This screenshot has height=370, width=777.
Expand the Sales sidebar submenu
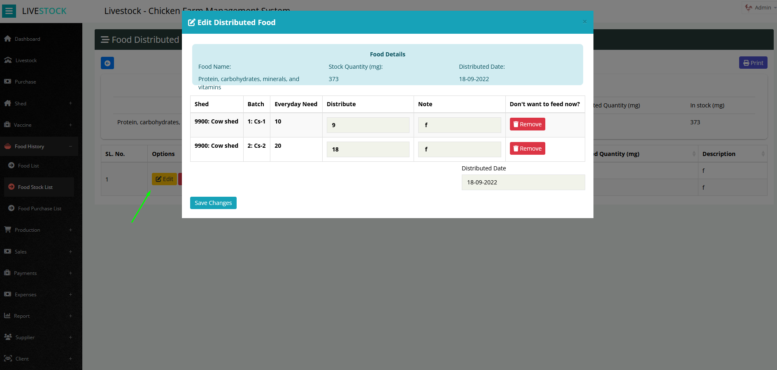70,251
